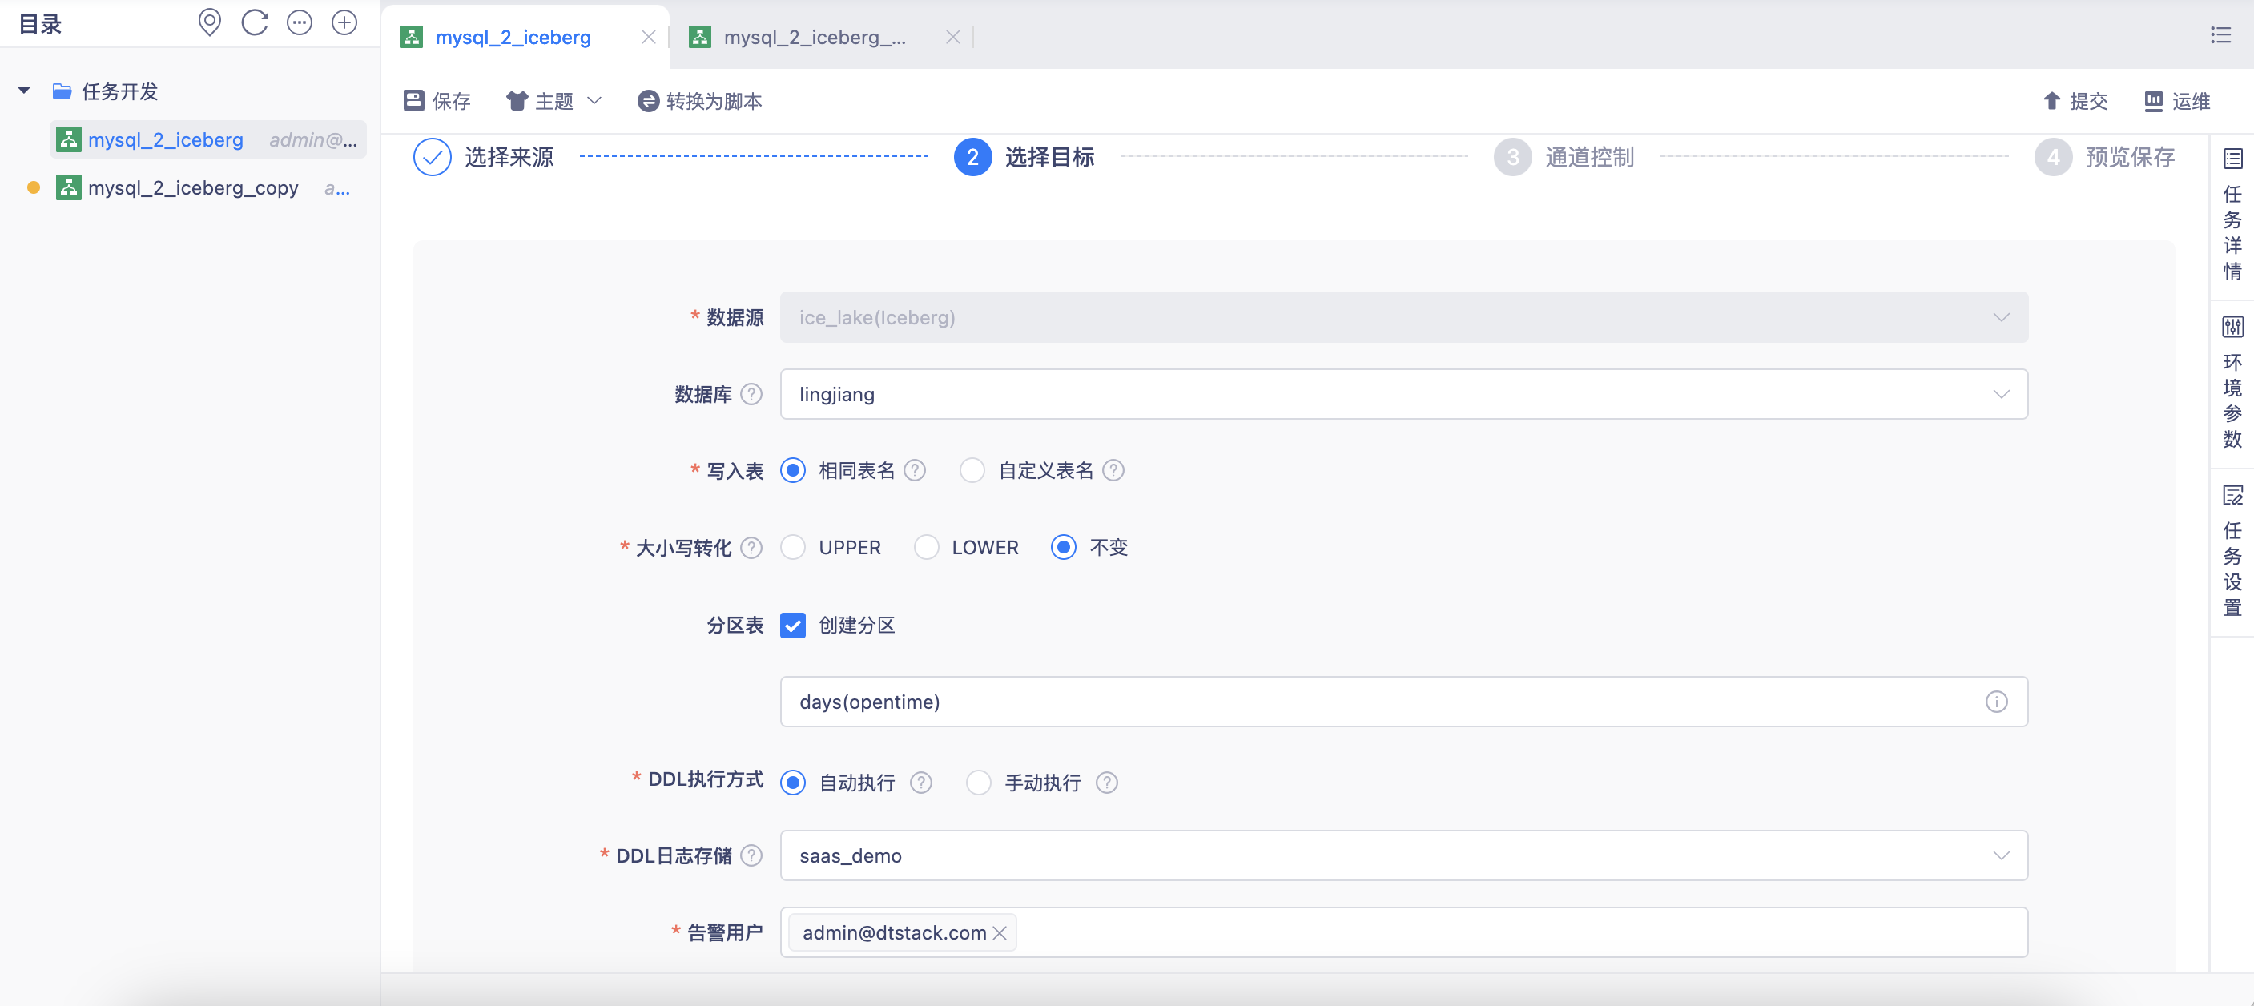
Task: Click the help icon next to 数据库
Action: pos(751,395)
